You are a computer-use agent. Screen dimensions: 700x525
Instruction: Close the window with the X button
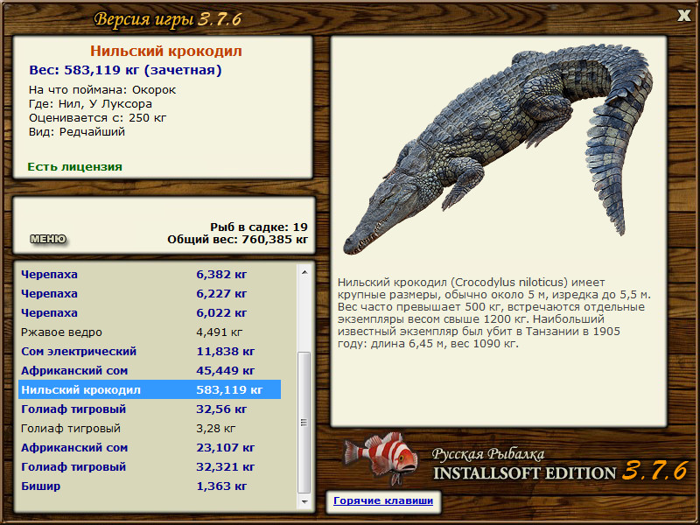683,16
